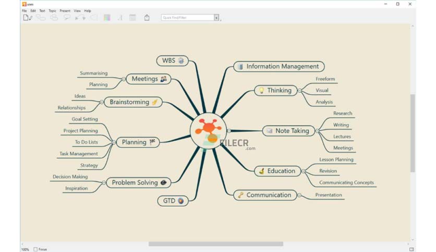This screenshot has height=252, width=436.
Task: Click the add child topic toolbar icon
Action: 41,18
